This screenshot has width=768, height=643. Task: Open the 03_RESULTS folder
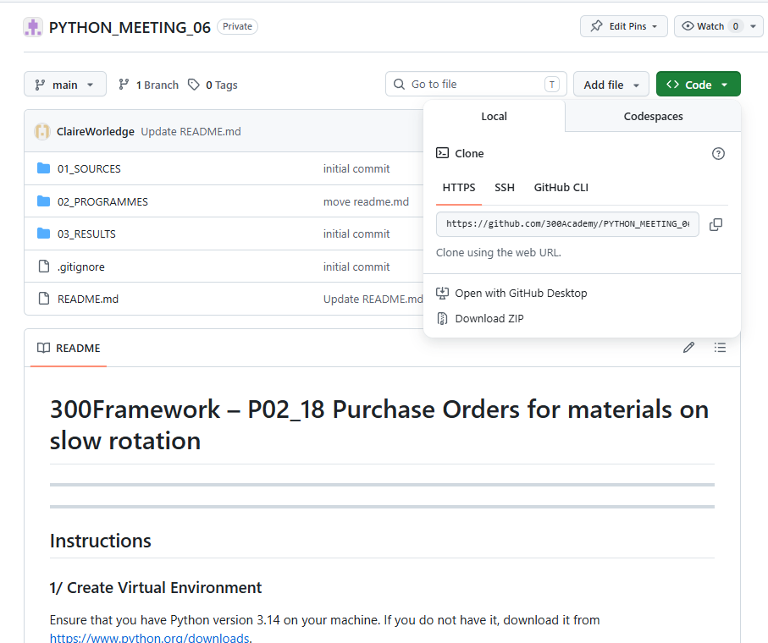click(86, 234)
